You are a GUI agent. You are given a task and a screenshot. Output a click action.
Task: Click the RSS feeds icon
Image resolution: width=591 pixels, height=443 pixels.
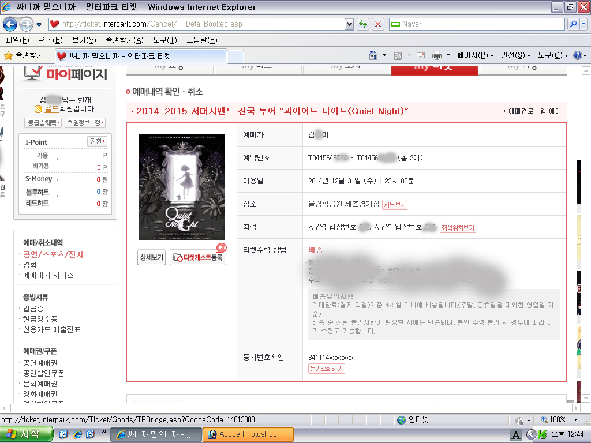[398, 55]
